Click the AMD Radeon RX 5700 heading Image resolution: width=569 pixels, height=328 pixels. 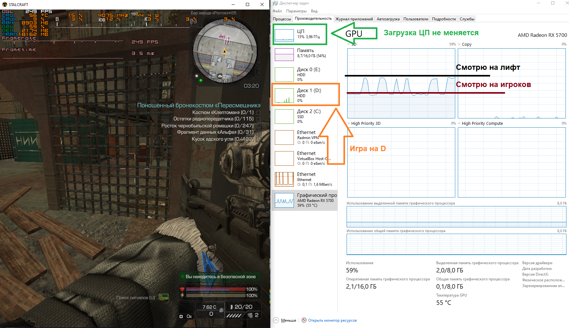pyautogui.click(x=542, y=35)
